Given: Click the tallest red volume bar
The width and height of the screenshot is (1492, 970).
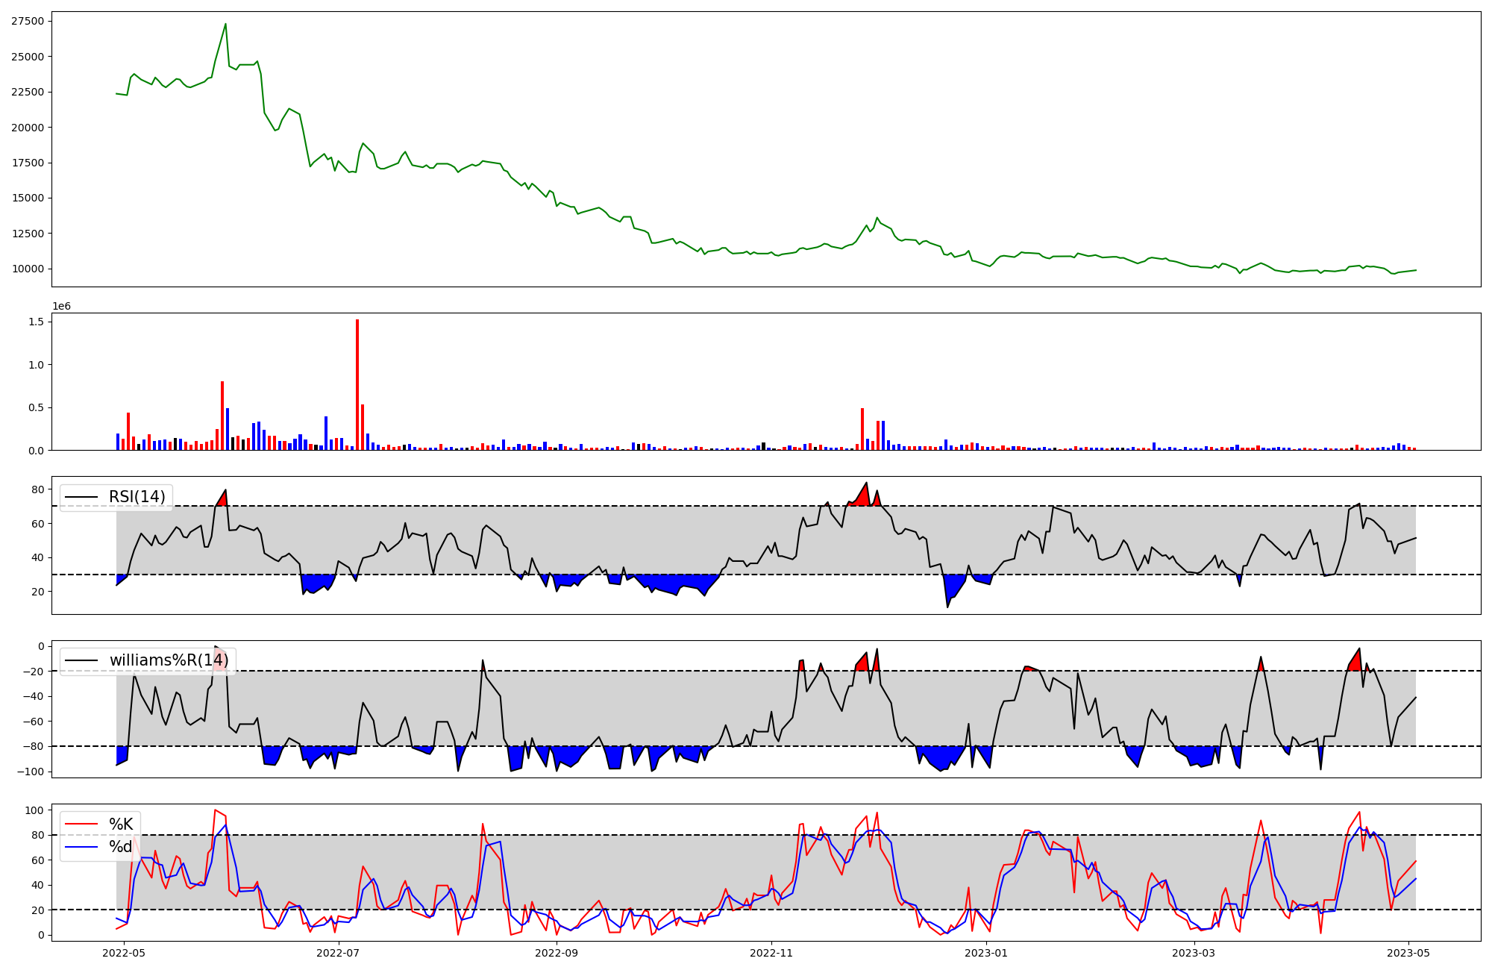Looking at the screenshot, I should (357, 385).
